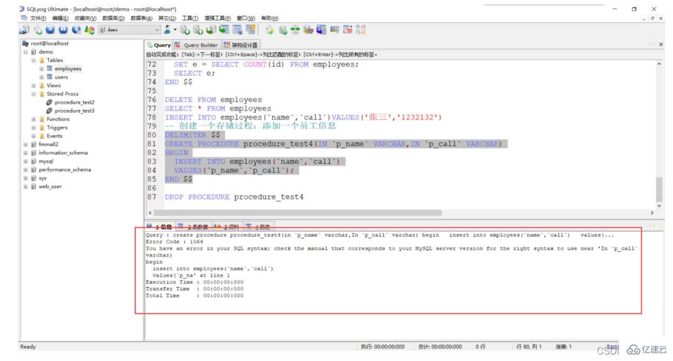Viewport: 673px width, 361px height.
Task: Open a new query connection icon
Action: tap(24, 31)
